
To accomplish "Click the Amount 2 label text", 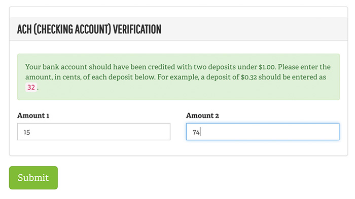I will pos(202,115).
